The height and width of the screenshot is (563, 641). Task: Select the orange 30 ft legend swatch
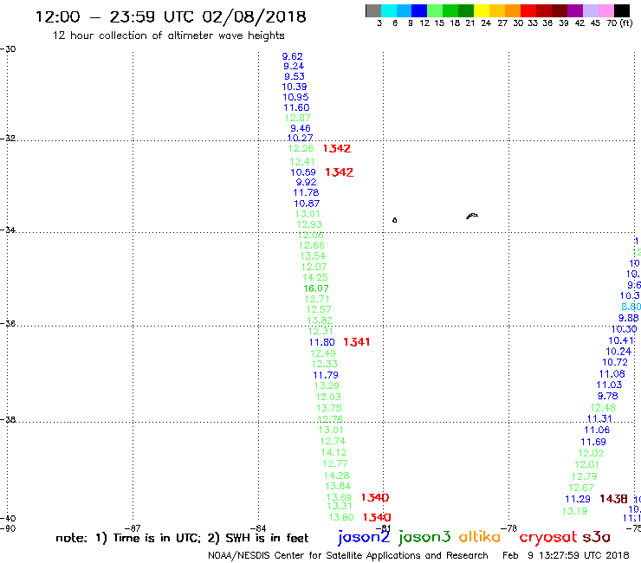[513, 10]
